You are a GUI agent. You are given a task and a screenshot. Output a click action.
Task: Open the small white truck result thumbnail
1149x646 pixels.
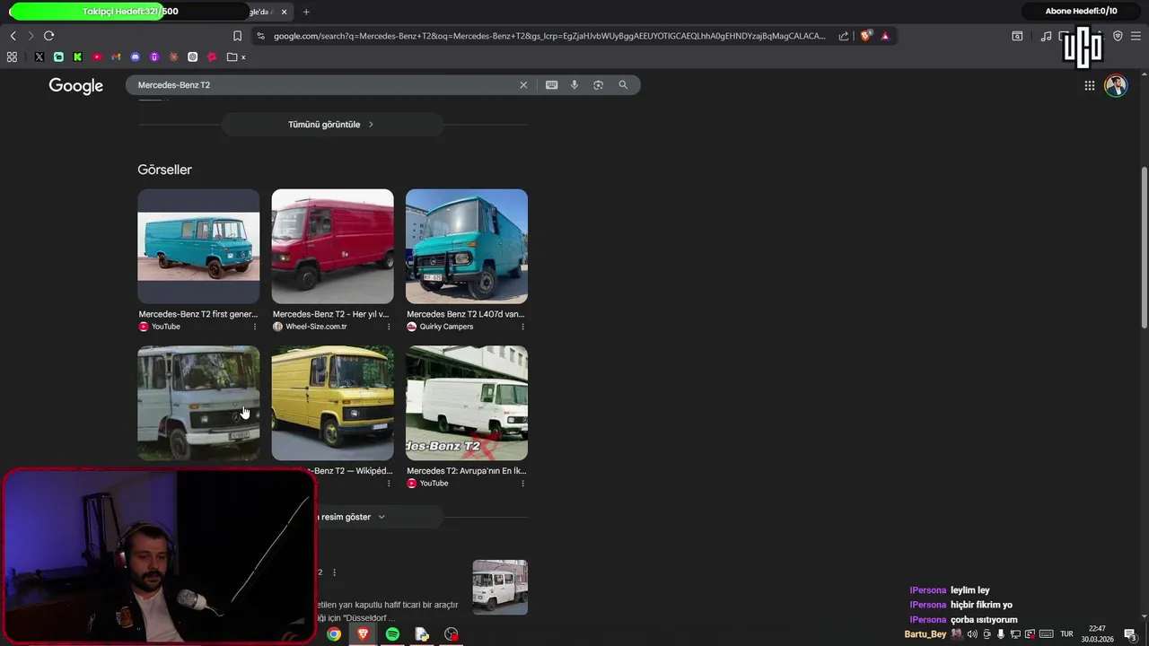click(x=500, y=587)
